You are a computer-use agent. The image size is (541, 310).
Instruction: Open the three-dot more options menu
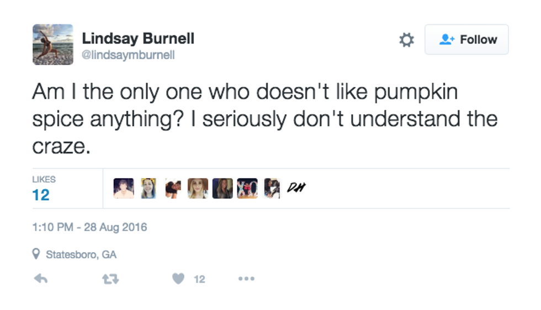[246, 279]
